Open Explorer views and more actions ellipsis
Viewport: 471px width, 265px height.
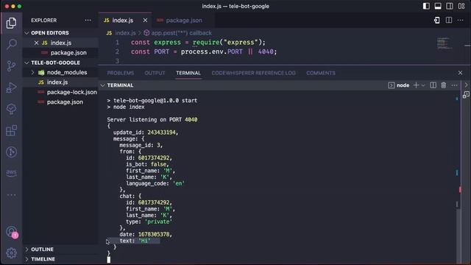coord(88,20)
